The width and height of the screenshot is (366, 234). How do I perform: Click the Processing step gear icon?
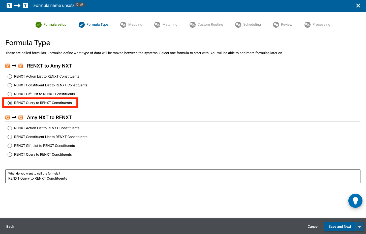click(308, 24)
